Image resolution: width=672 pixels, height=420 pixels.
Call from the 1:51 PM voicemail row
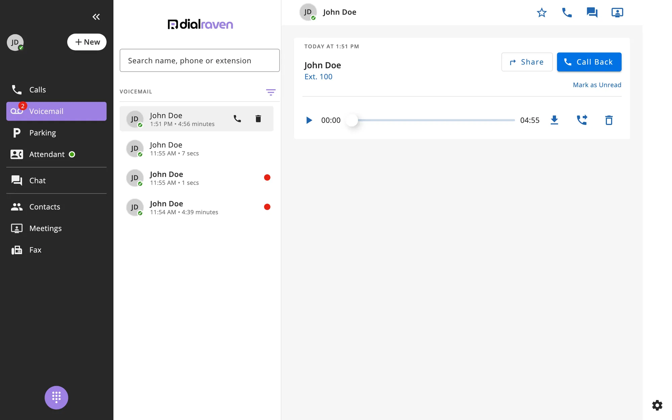pyautogui.click(x=237, y=119)
